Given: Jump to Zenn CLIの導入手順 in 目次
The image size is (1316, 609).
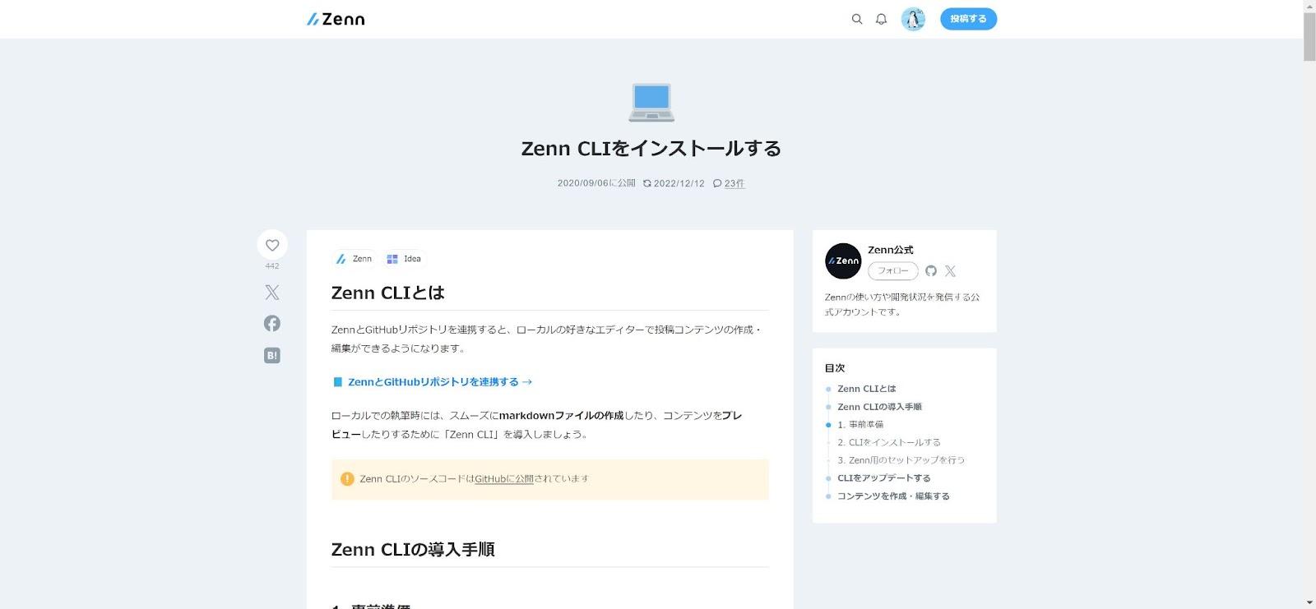Looking at the screenshot, I should pyautogui.click(x=879, y=407).
